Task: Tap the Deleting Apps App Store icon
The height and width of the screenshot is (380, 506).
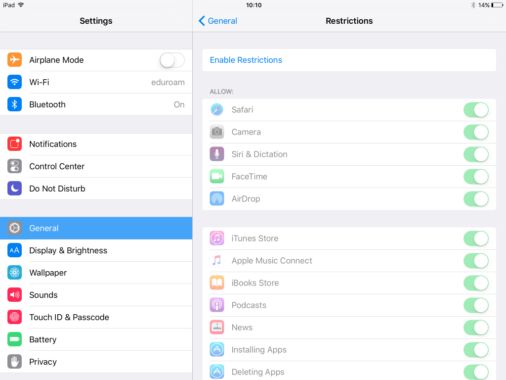Action: coord(217,372)
